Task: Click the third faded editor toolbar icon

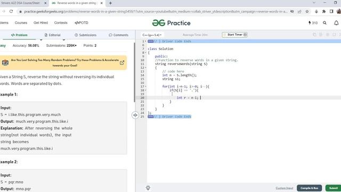Action: [328, 35]
